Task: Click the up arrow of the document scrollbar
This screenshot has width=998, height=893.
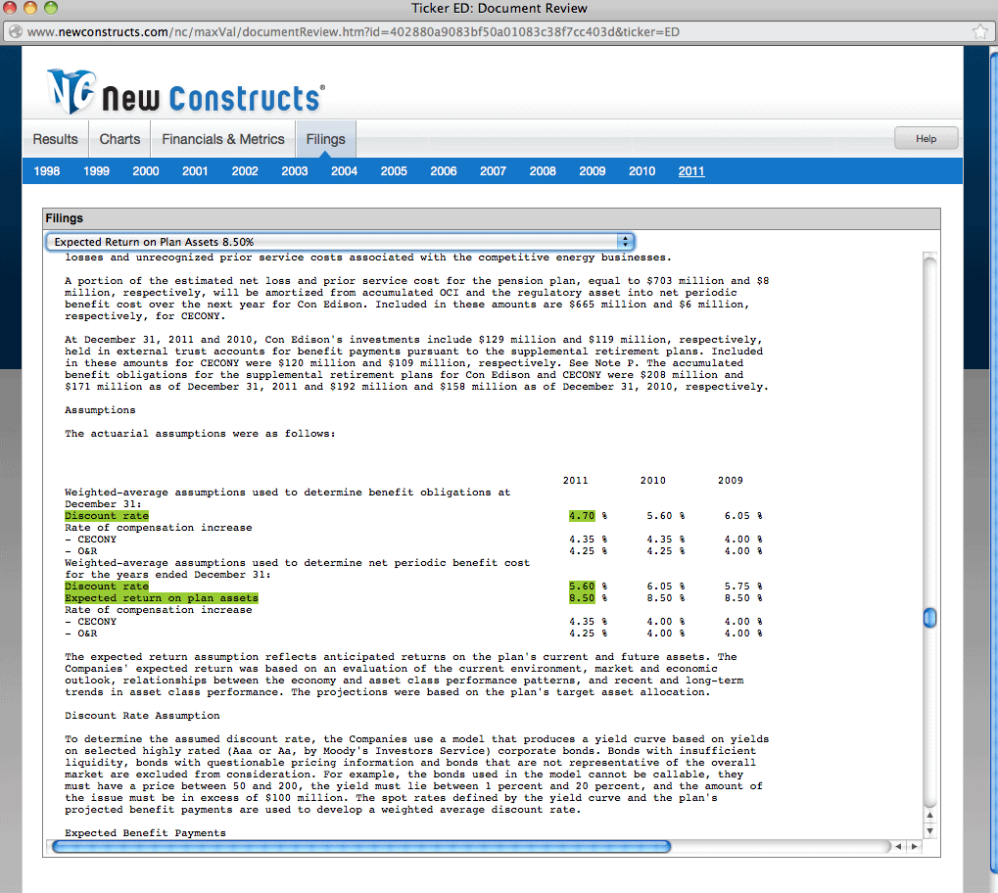Action: pyautogui.click(x=929, y=815)
